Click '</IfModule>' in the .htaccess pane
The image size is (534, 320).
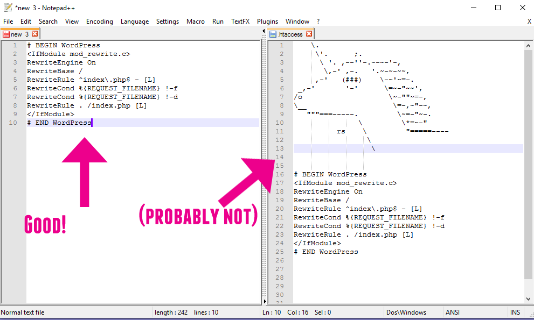point(317,243)
